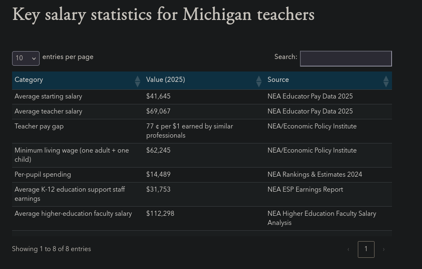Click the sort arrows in Category column
The width and height of the screenshot is (422, 269).
(137, 81)
